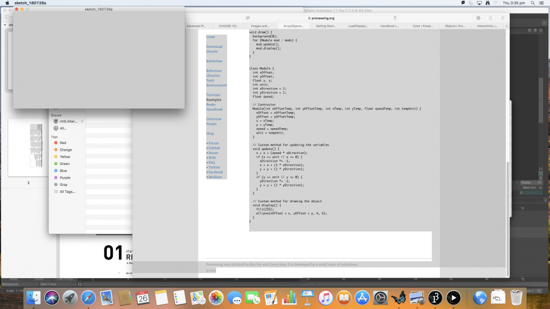Open Finder from the Dock

[x=34, y=298]
